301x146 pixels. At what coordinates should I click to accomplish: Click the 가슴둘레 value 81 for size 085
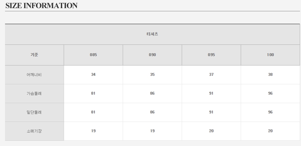[x=93, y=93]
